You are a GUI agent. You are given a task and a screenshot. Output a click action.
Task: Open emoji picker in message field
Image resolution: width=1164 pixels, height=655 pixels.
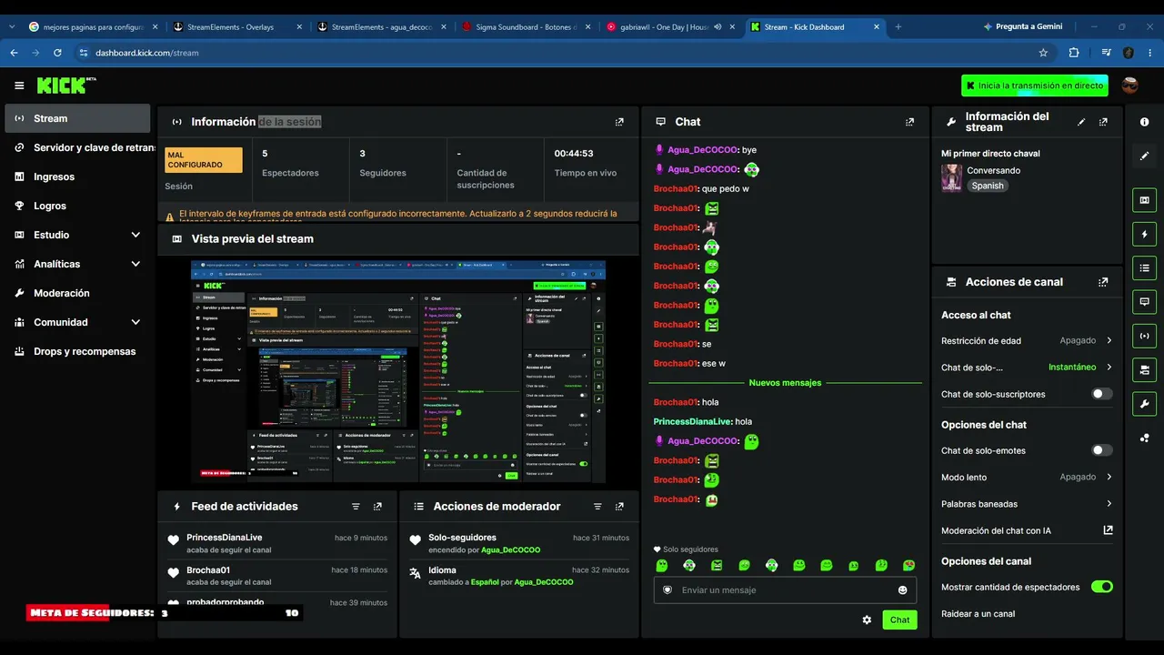902,590
